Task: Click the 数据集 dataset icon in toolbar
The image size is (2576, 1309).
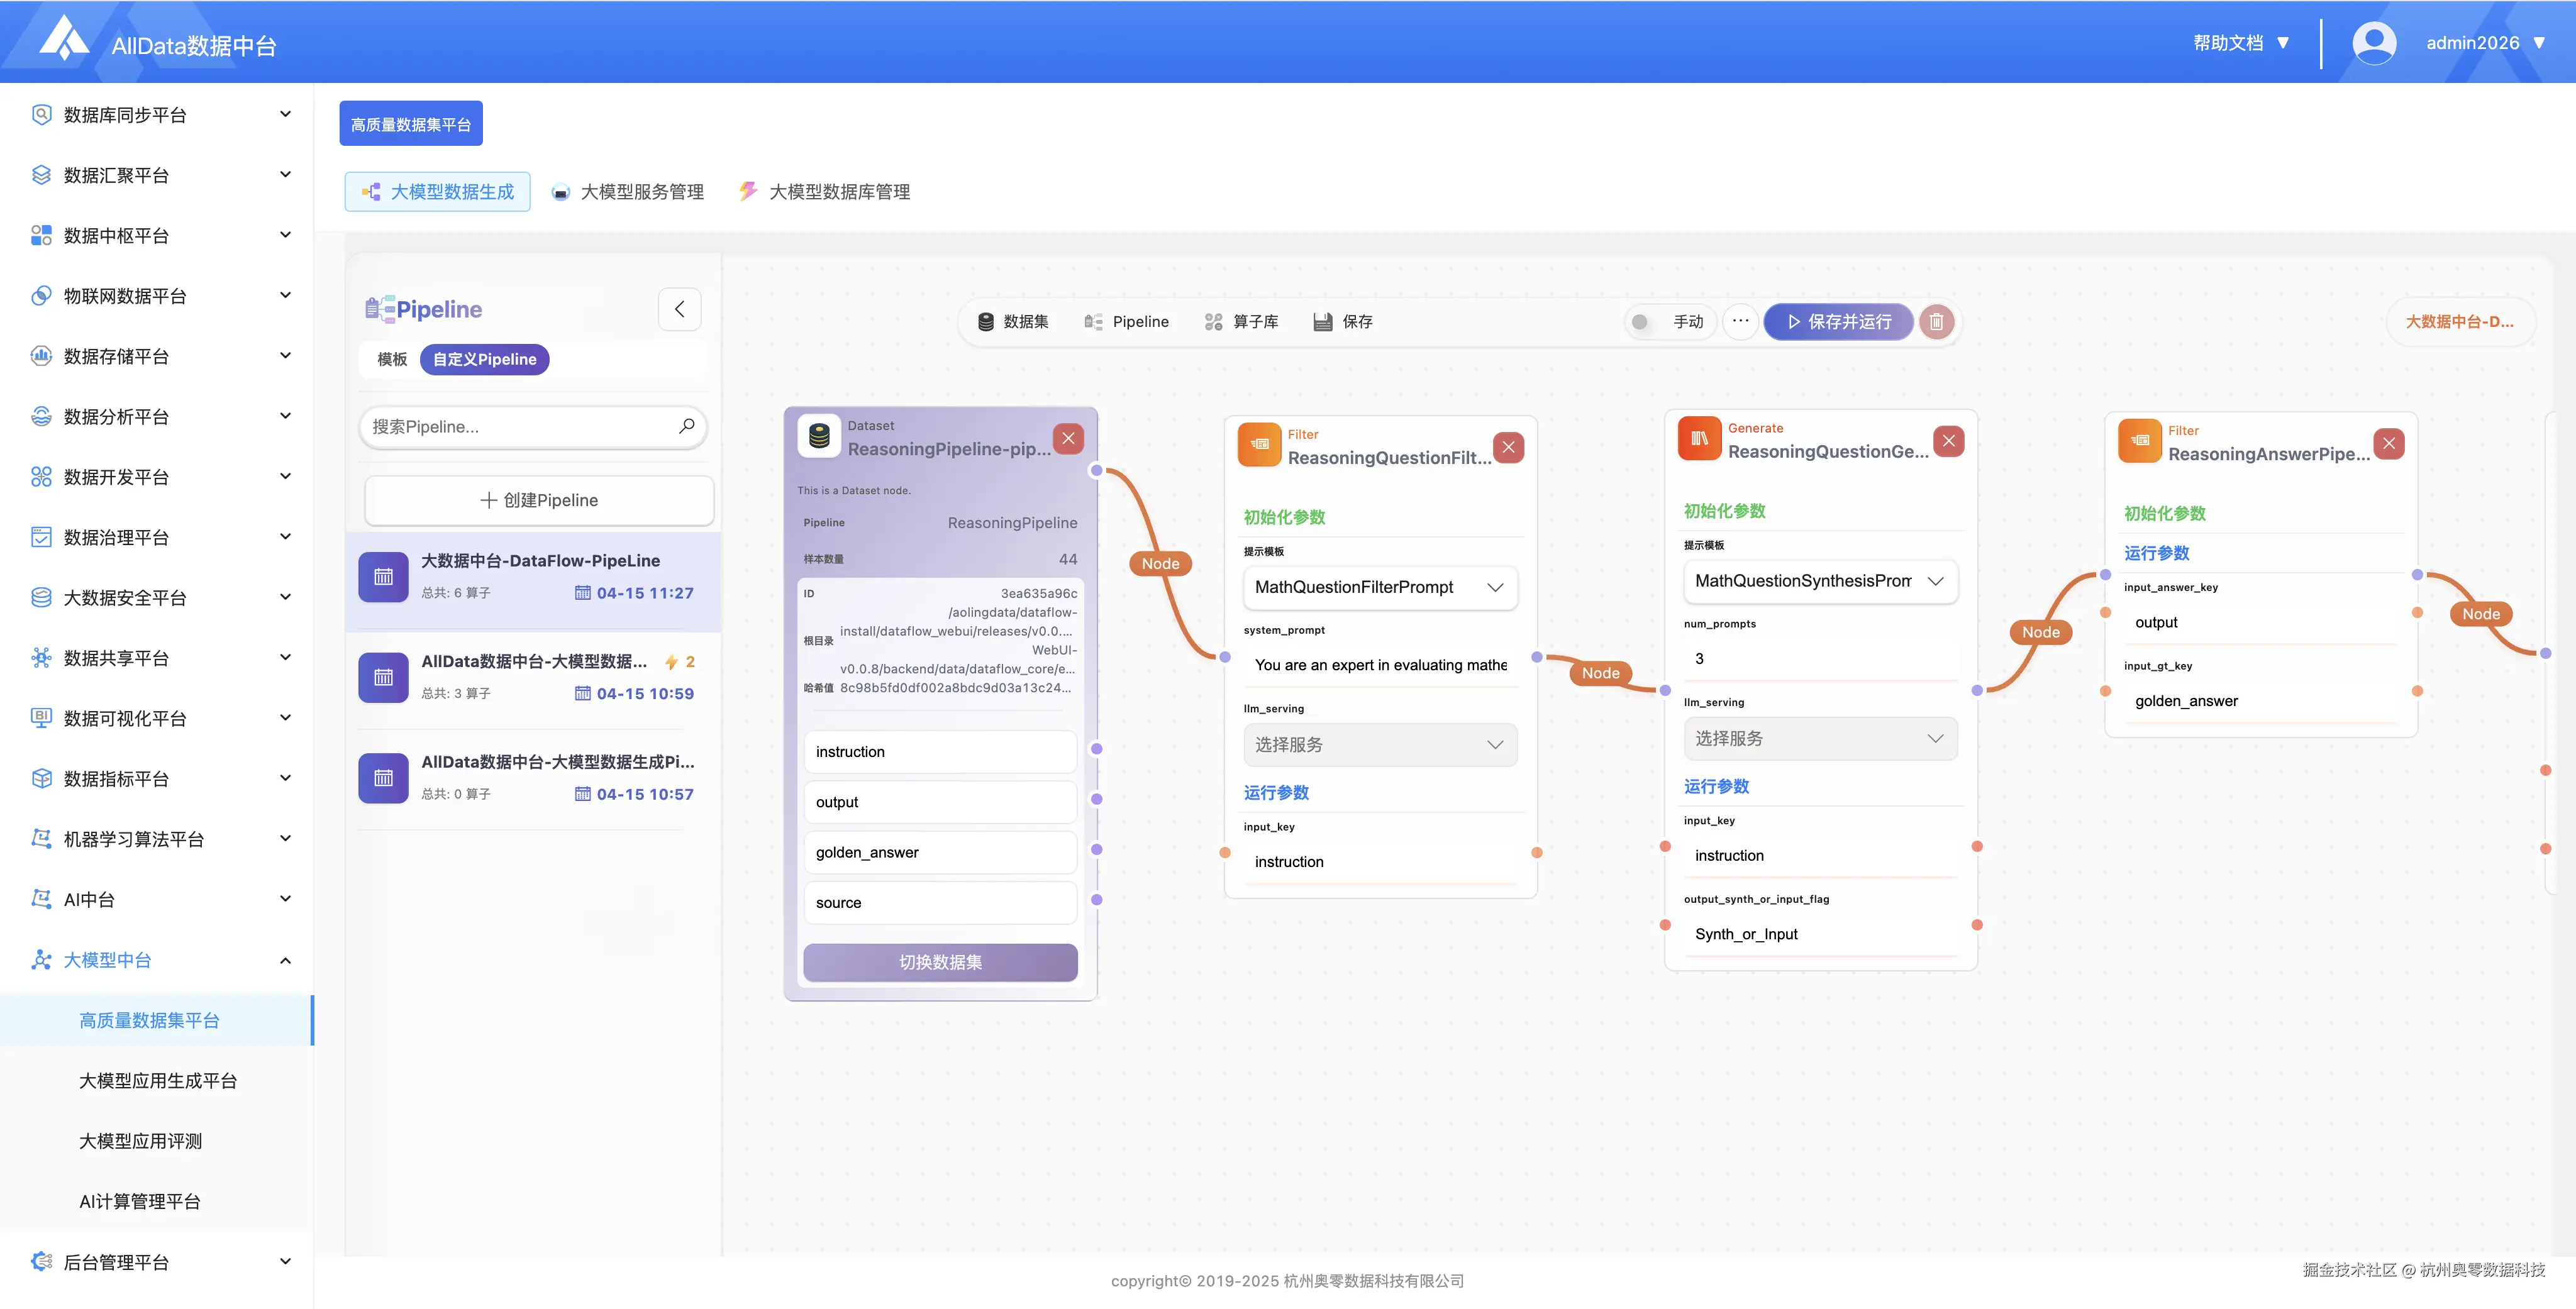Action: (986, 322)
